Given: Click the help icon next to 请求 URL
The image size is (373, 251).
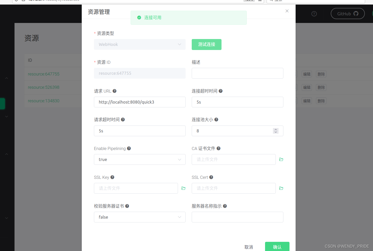Looking at the screenshot, I should click(x=114, y=91).
